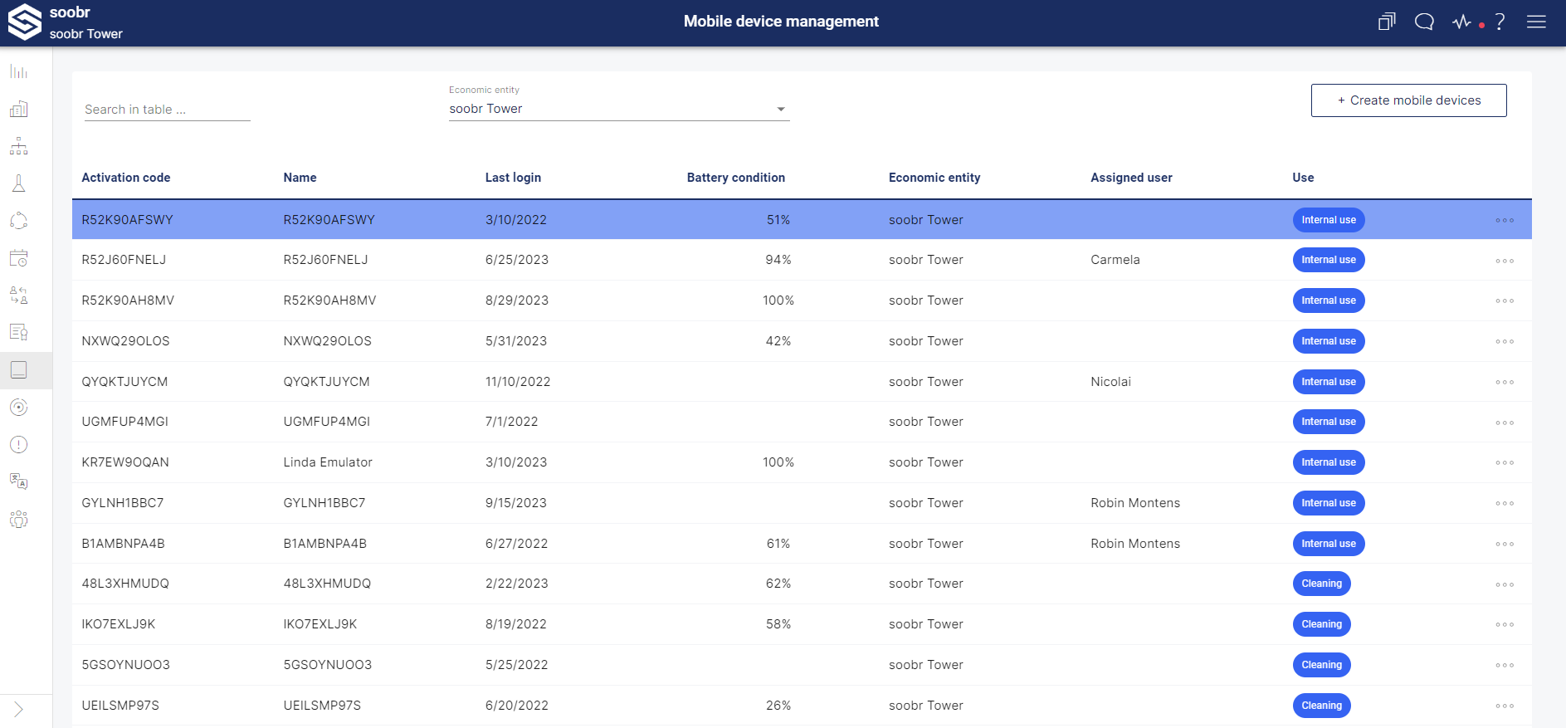Open the stacked windows icon in header
The width and height of the screenshot is (1566, 728).
tap(1387, 22)
